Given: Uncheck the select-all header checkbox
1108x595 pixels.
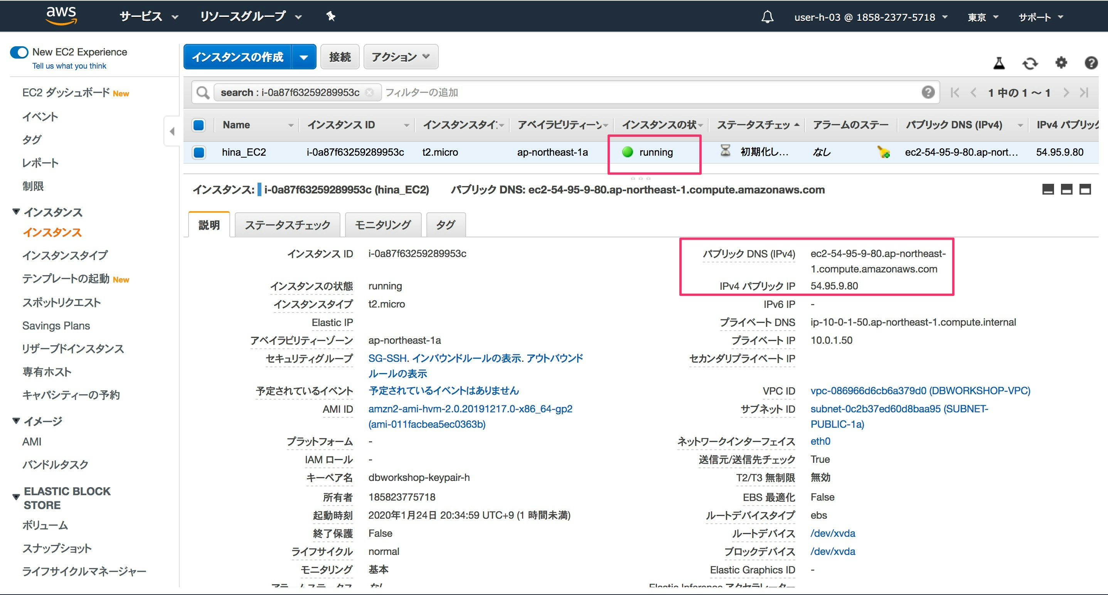Looking at the screenshot, I should tap(199, 125).
